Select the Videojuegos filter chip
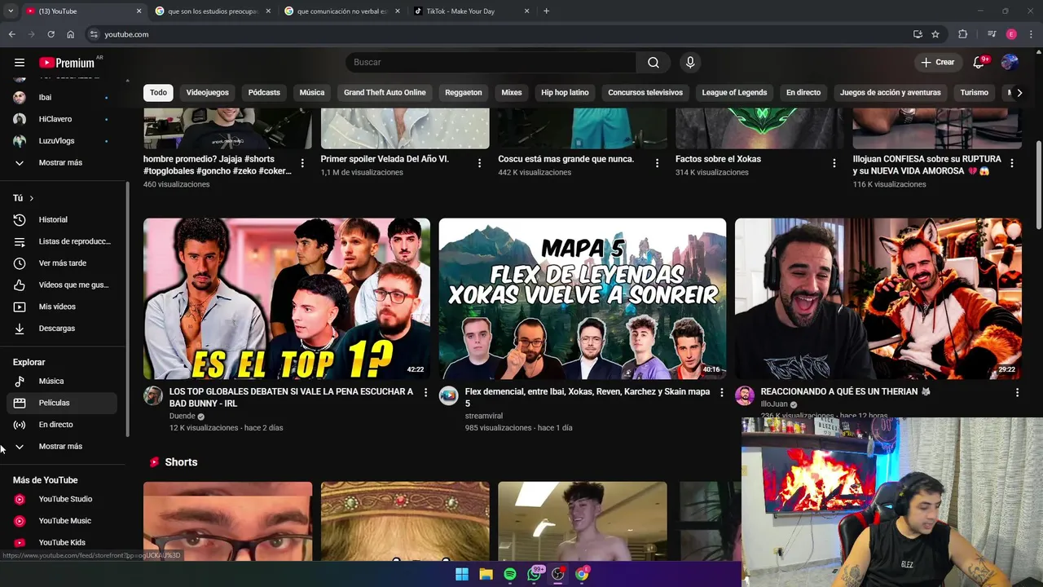The image size is (1043, 587). click(x=208, y=93)
